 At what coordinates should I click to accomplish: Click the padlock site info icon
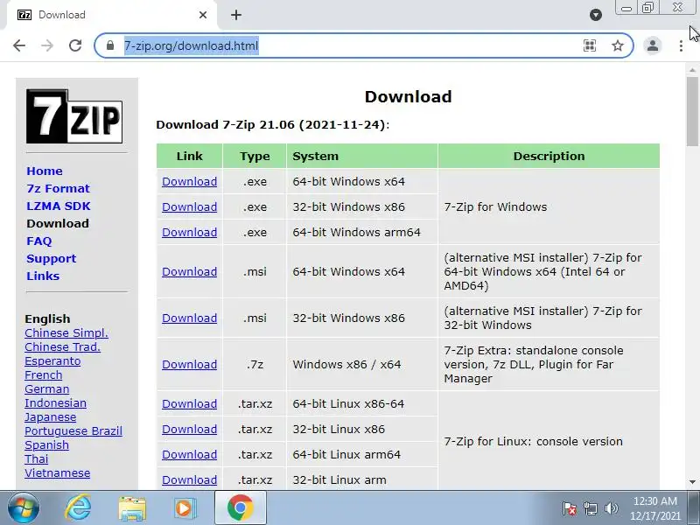(110, 45)
